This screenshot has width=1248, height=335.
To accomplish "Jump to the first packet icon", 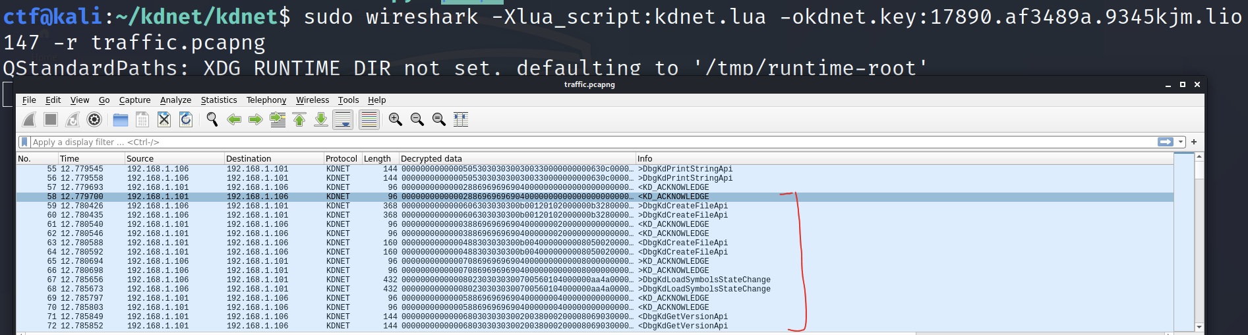I will [299, 119].
